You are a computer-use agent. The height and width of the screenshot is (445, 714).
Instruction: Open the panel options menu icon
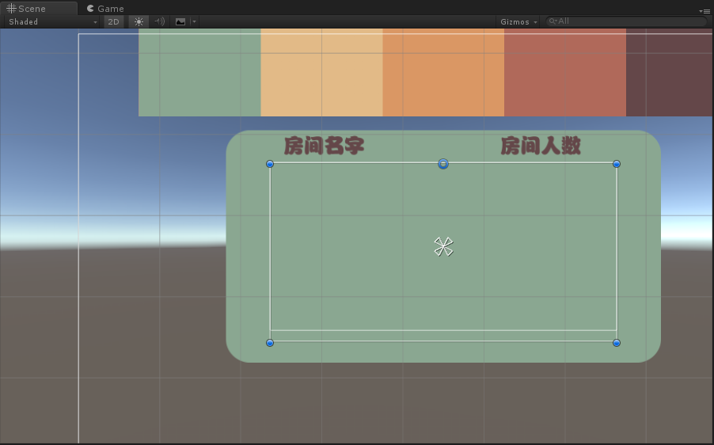coord(705,11)
